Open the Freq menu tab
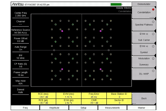 (25, 108)
